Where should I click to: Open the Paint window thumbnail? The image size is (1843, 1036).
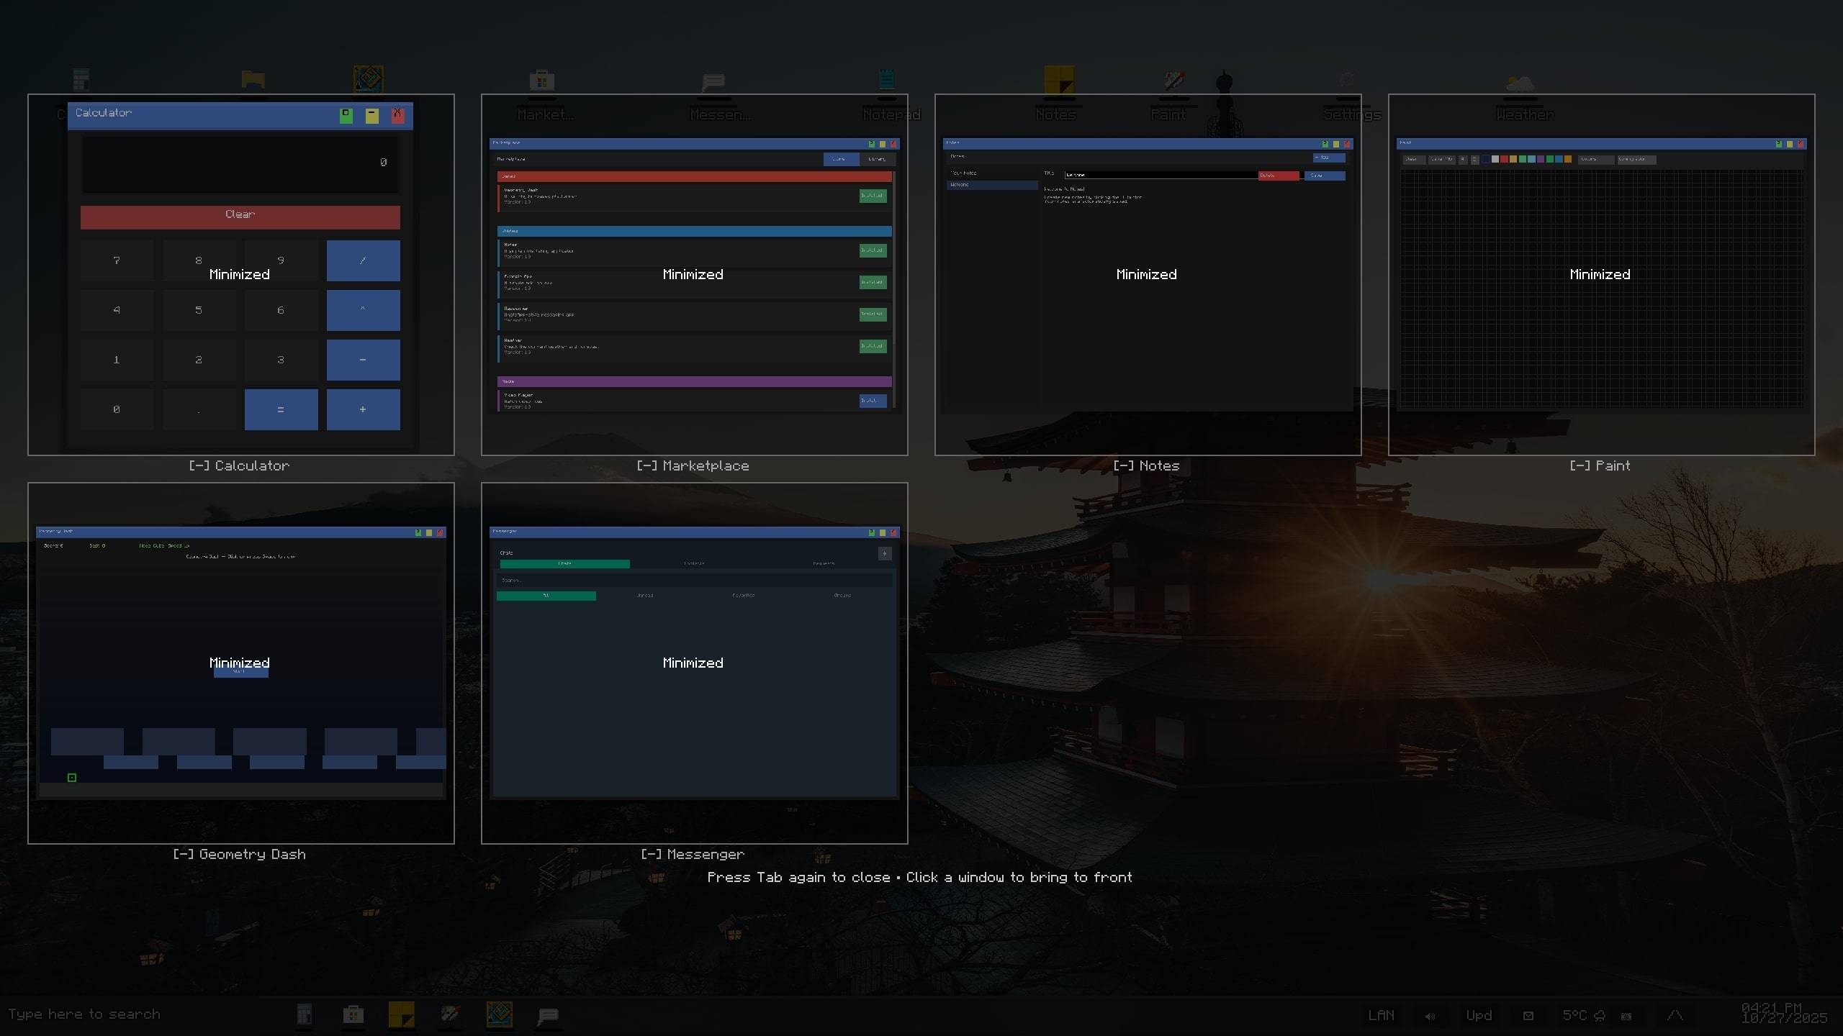click(1601, 274)
